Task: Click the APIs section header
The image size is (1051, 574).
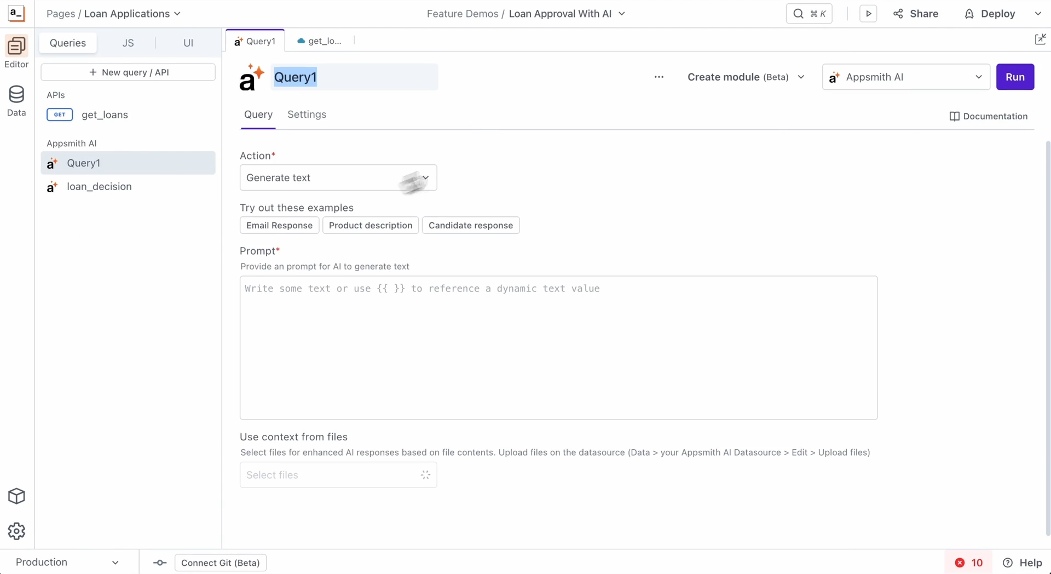Action: (56, 95)
